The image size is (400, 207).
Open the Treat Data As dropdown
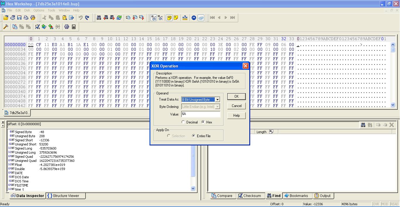217,100
